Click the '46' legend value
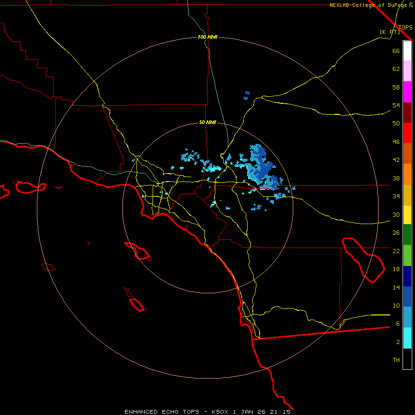 (396, 142)
